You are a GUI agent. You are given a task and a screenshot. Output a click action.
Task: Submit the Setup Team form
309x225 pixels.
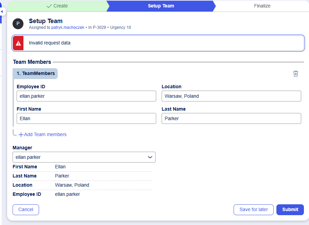(x=290, y=209)
